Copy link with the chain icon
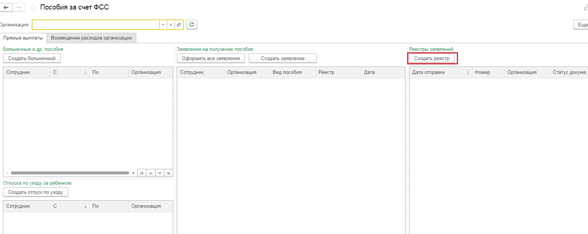This screenshot has height=234, width=588. click(585, 8)
